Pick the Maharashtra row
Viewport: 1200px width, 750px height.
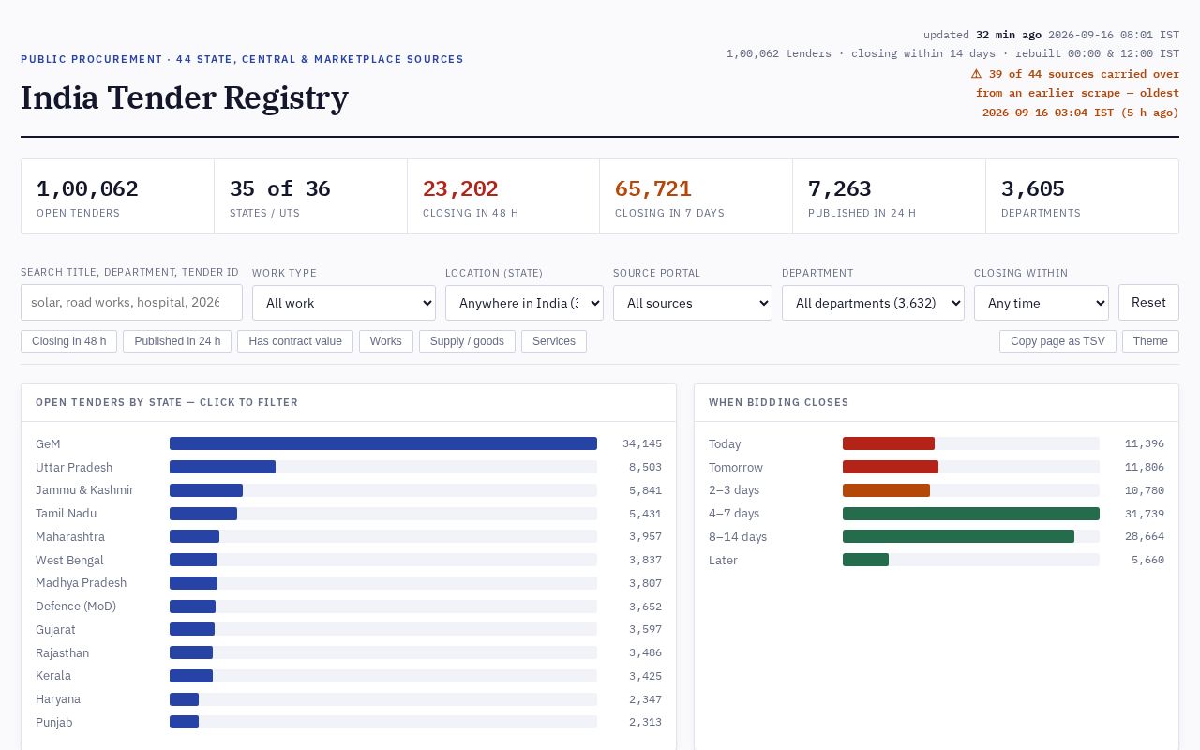click(x=349, y=536)
